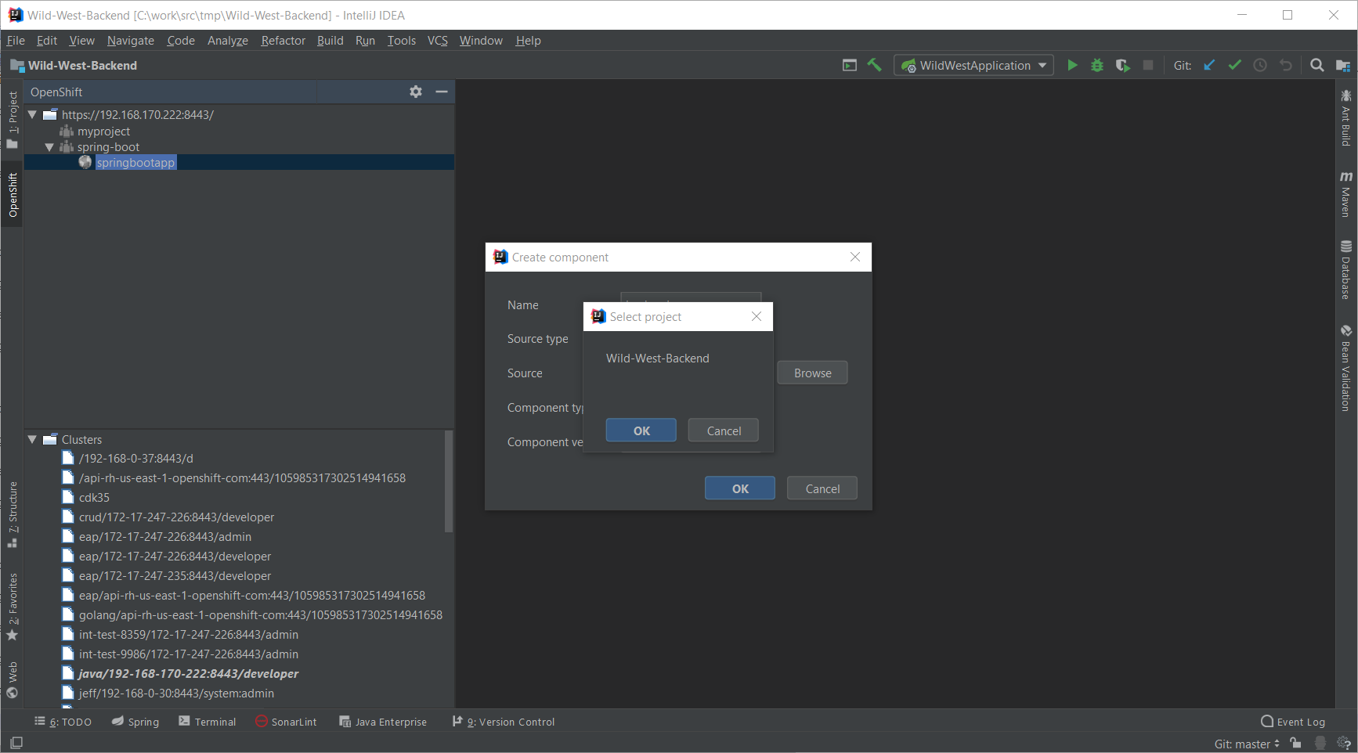Click the terminal-like icon left of the hammer
Image resolution: width=1358 pixels, height=753 pixels.
tap(850, 65)
